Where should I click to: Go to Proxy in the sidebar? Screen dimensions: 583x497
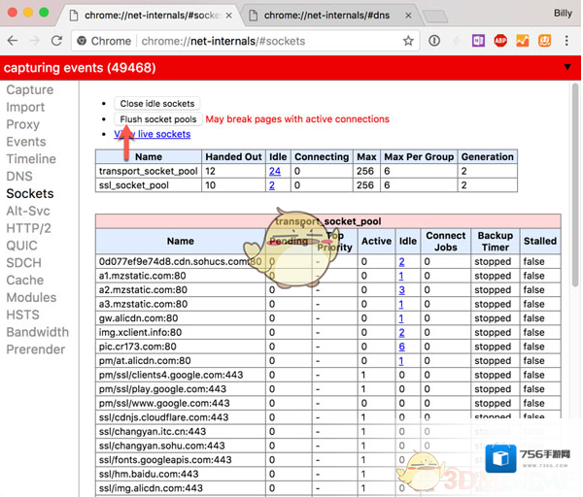pos(23,124)
